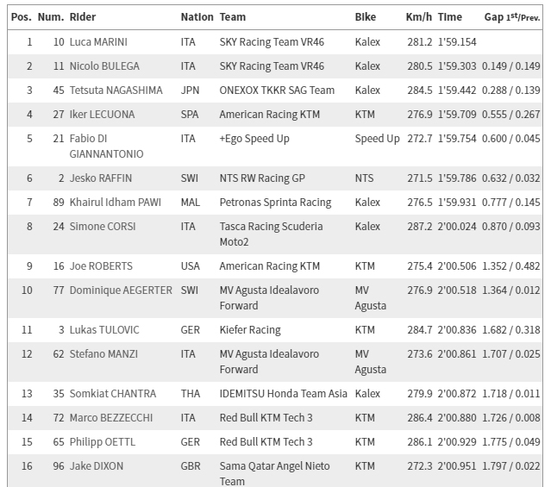Click the Time column header
Image resolution: width=551 pixels, height=487 pixels.
449,17
